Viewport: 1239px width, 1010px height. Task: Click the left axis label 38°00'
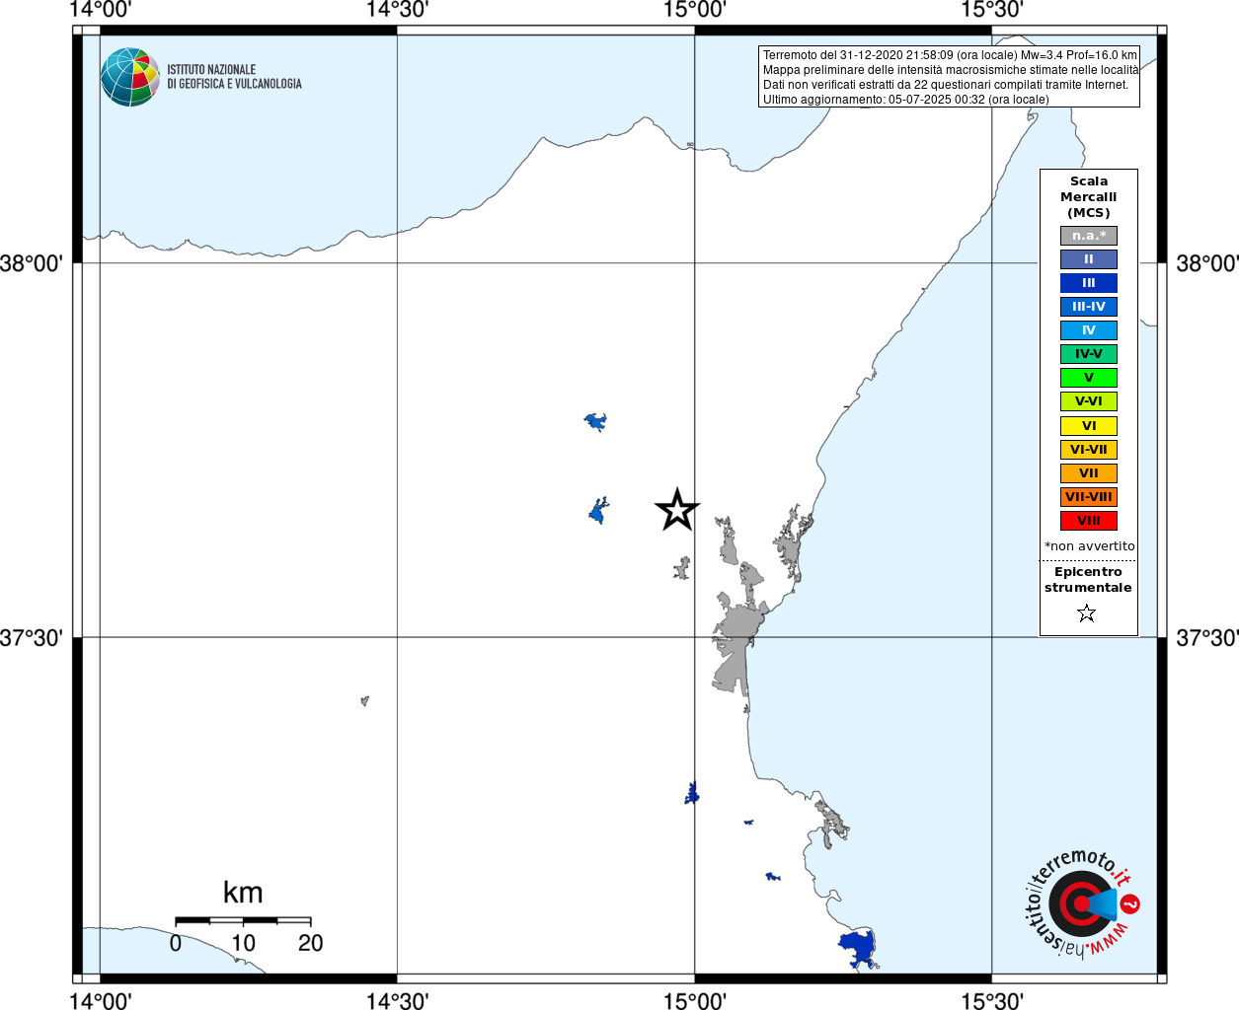(x=32, y=263)
